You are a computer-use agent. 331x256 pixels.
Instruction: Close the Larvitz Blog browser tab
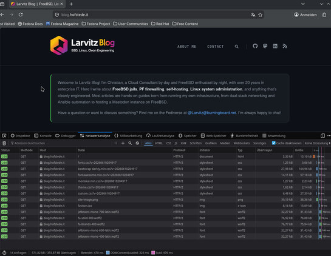tap(61, 4)
